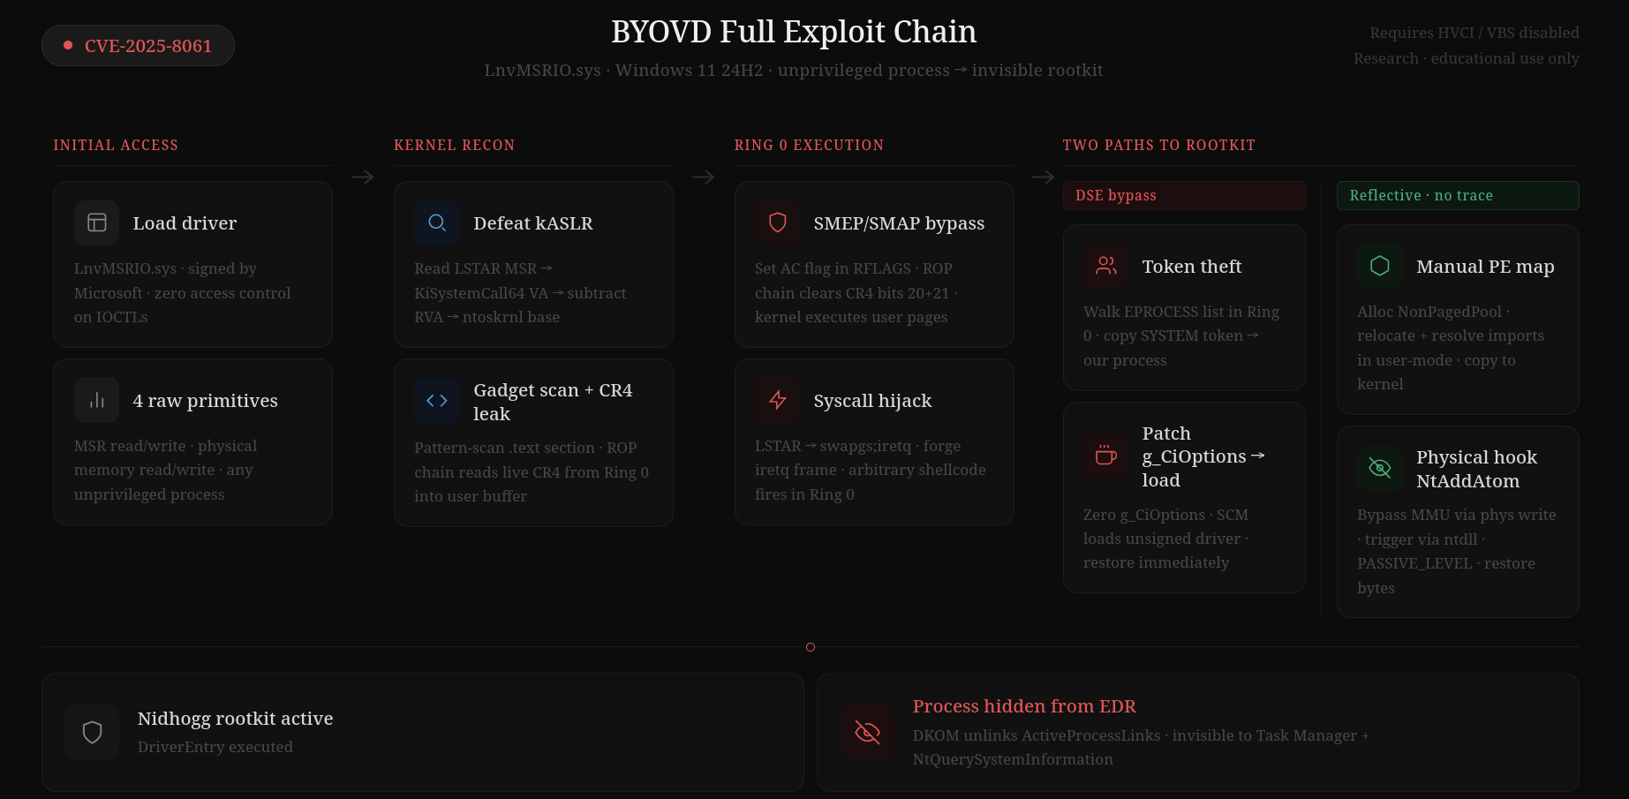Click the coffee cup icon beside Patch g_CiOptions
Viewport: 1629px width, 799px height.
(x=1106, y=456)
